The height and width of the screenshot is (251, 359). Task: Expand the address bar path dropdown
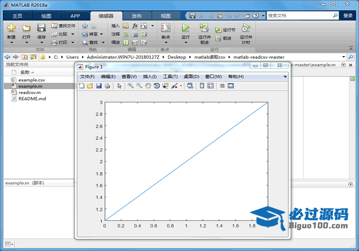click(343, 57)
